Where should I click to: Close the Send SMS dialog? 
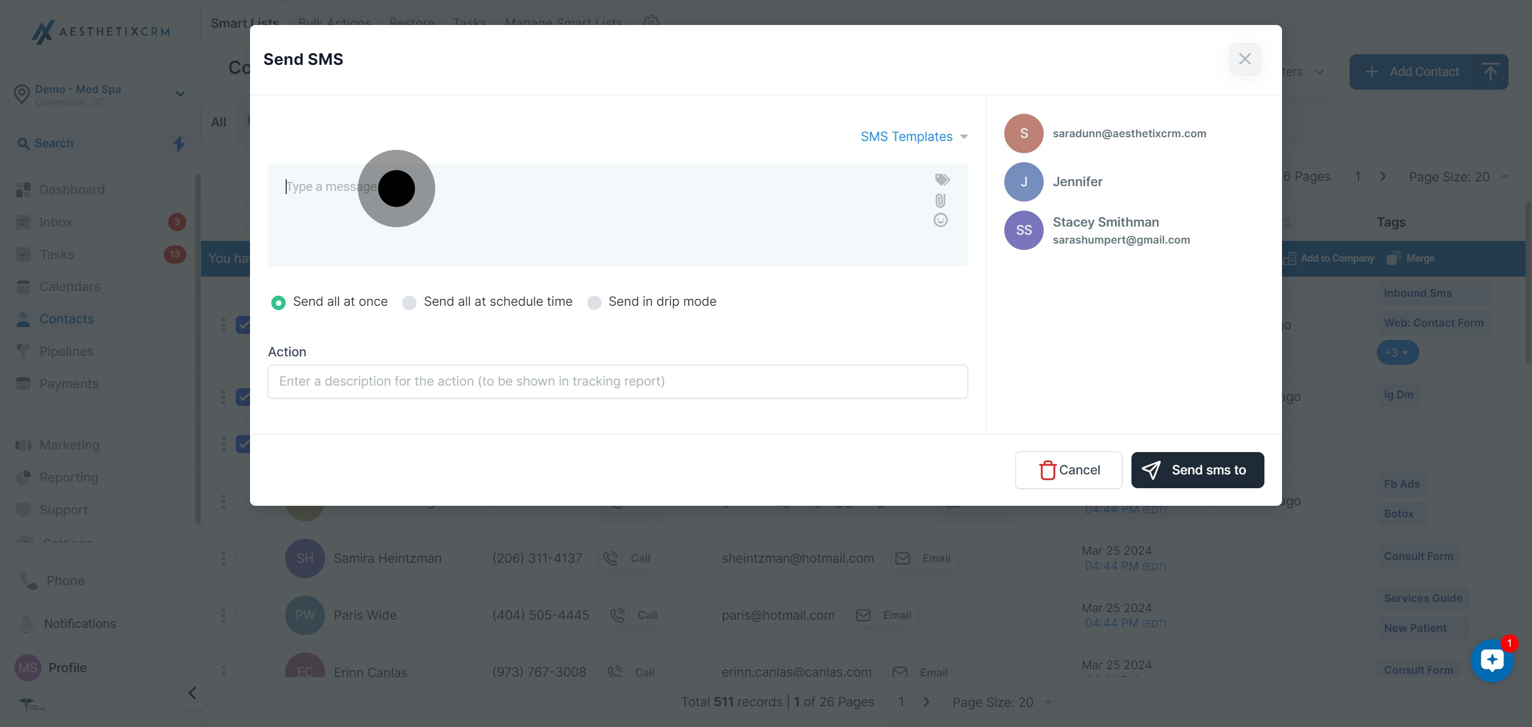[1244, 59]
